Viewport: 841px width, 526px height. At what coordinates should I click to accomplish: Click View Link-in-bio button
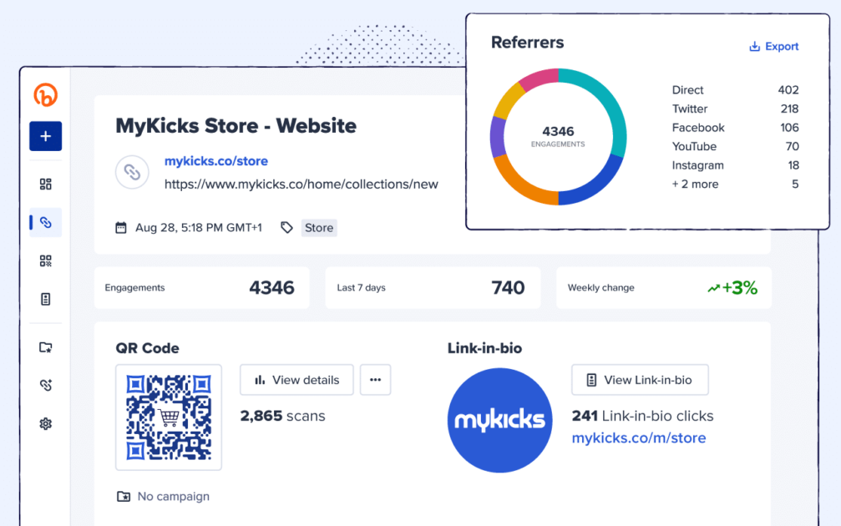pos(640,380)
